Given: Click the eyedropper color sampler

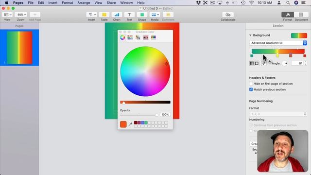Looking at the screenshot, I should [130, 124].
